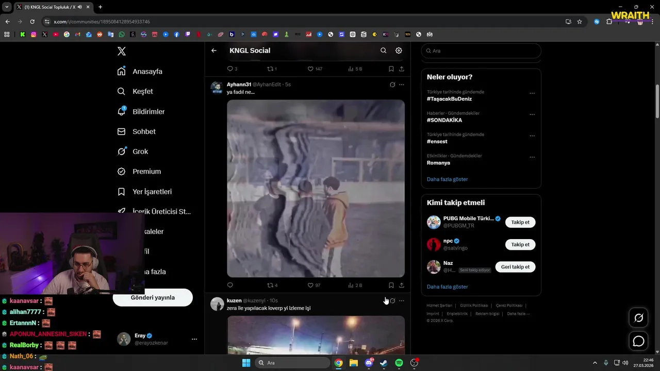Open Discord from the taskbar
This screenshot has width=660, height=371.
coord(369,363)
